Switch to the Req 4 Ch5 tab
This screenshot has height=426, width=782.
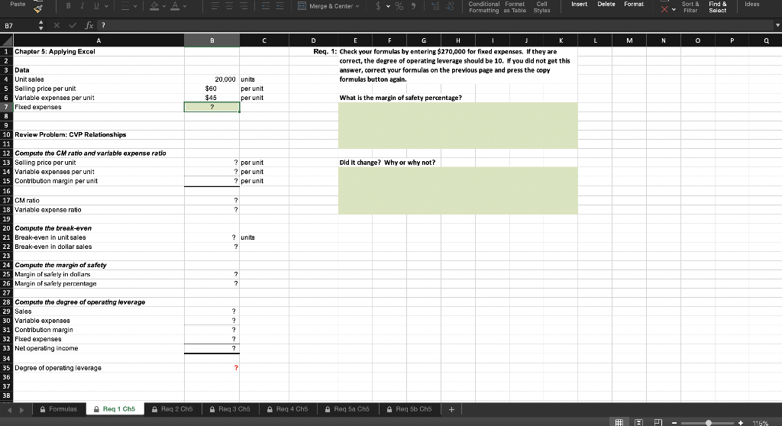pyautogui.click(x=288, y=409)
